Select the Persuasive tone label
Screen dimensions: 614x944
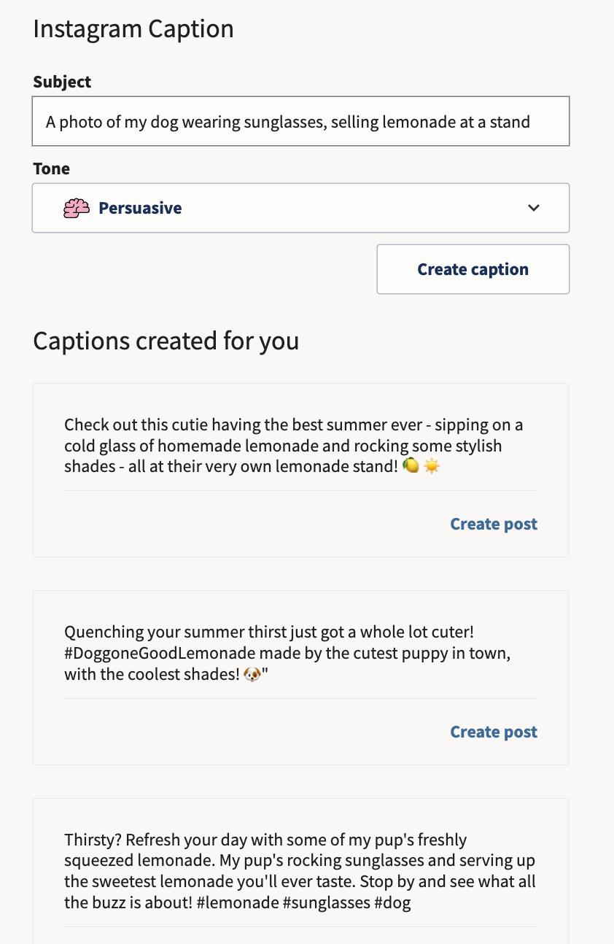click(x=140, y=208)
